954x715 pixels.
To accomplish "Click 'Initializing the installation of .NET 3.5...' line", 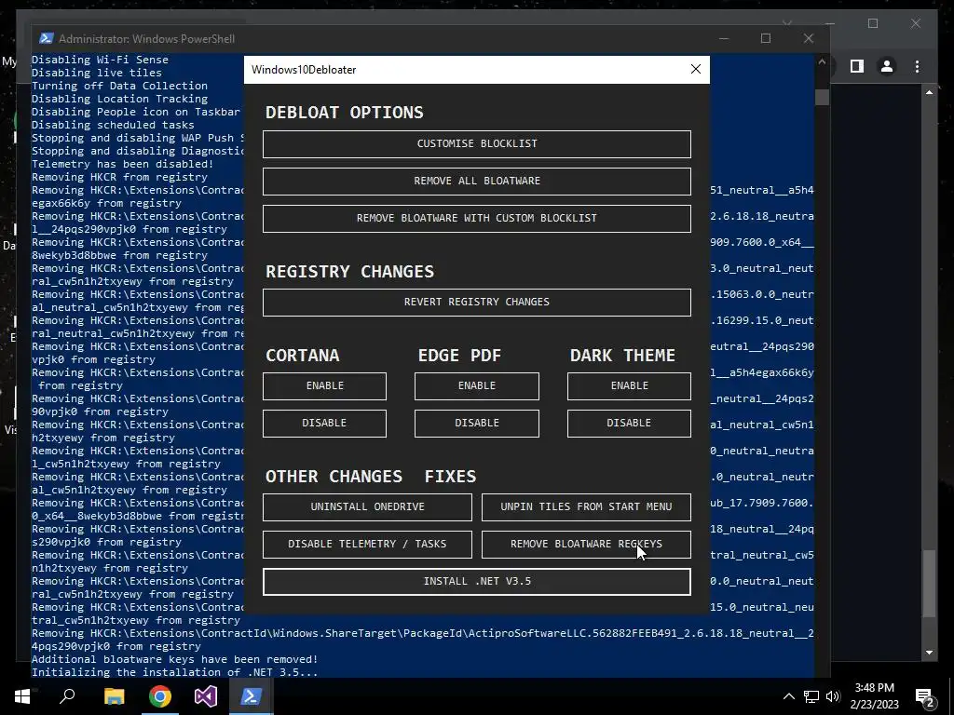I will coord(174,672).
